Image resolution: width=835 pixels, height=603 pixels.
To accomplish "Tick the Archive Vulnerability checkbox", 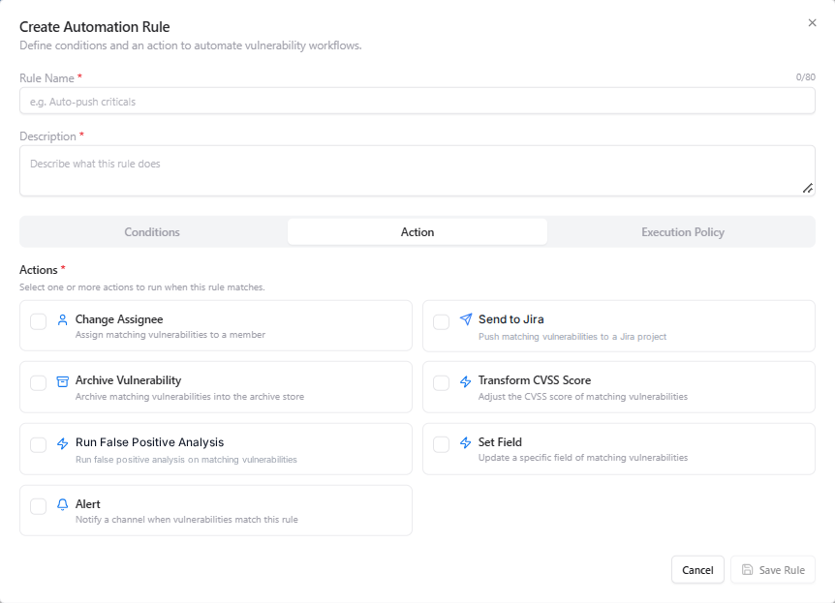I will pyautogui.click(x=39, y=382).
